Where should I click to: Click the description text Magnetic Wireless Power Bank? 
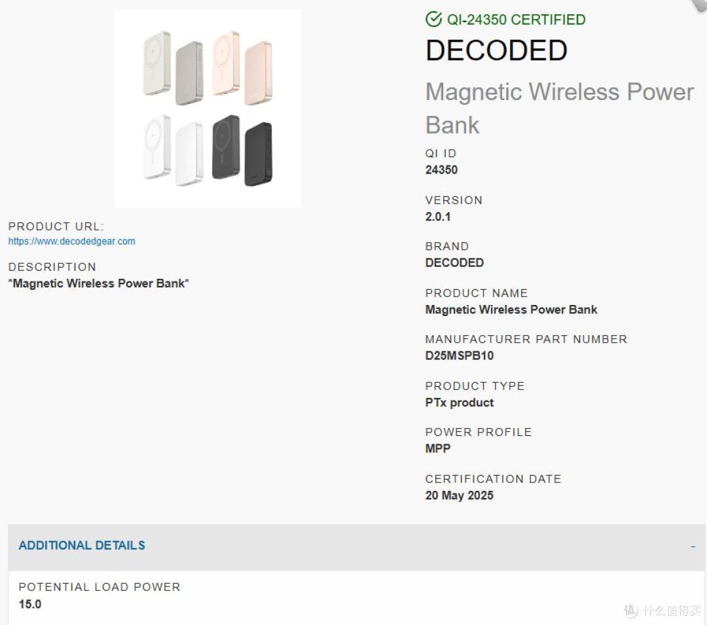[99, 283]
